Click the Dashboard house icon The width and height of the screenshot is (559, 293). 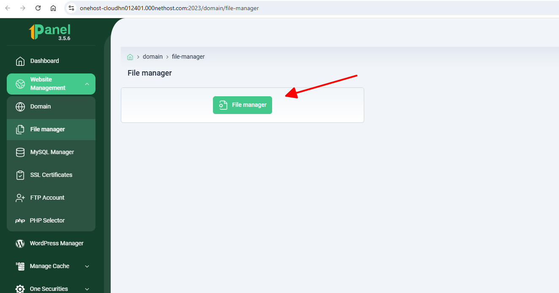coord(20,61)
